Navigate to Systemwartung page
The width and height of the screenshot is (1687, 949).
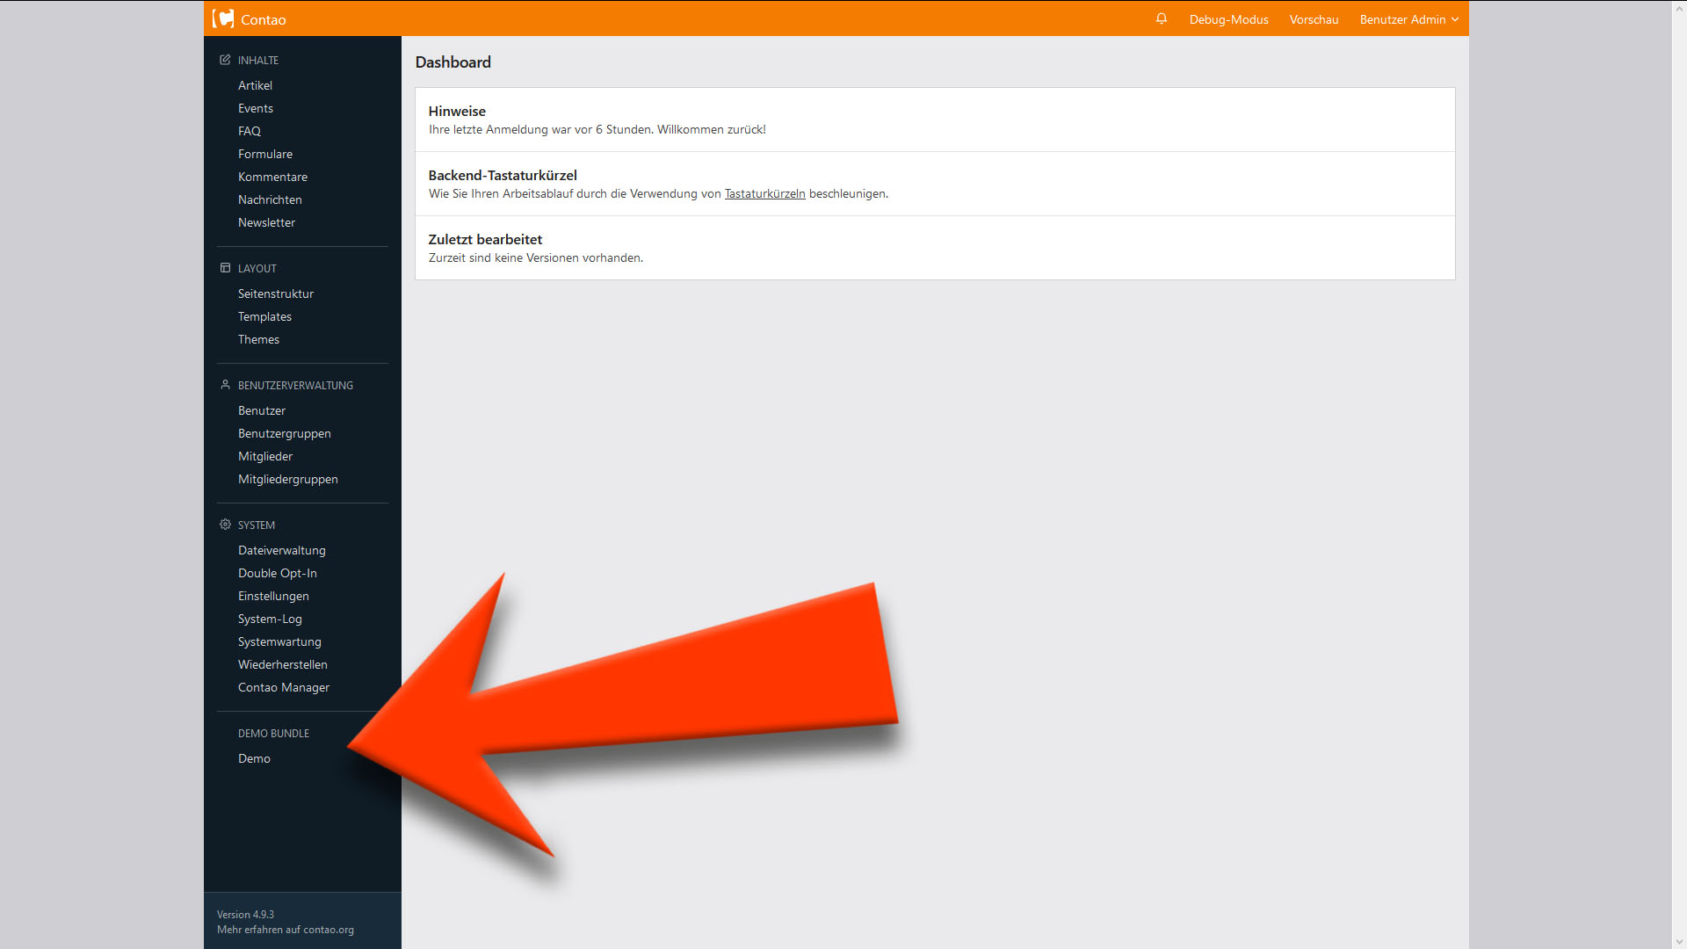tap(279, 641)
